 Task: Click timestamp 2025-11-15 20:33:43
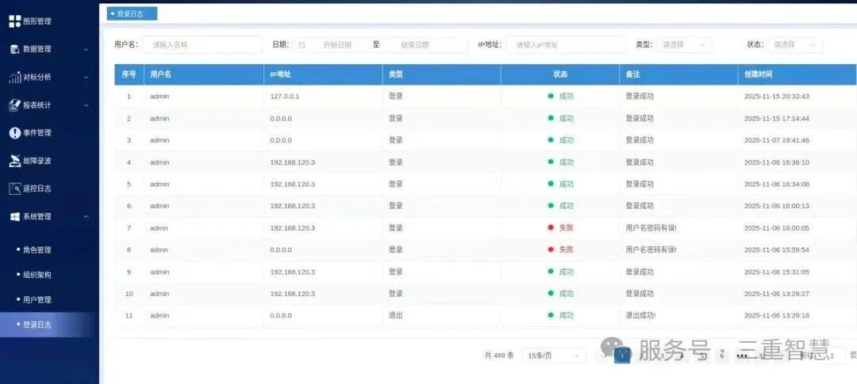777,96
